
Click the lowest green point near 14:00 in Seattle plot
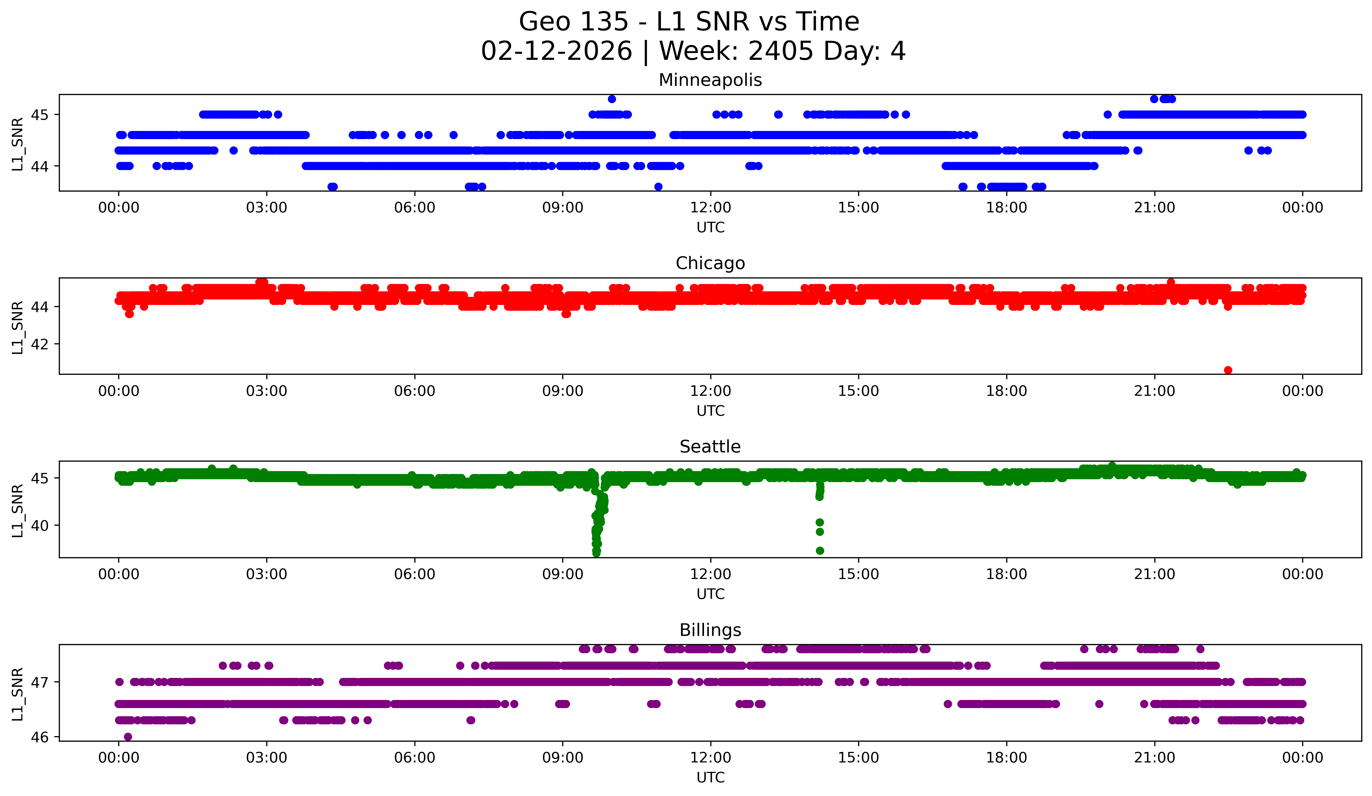(820, 551)
